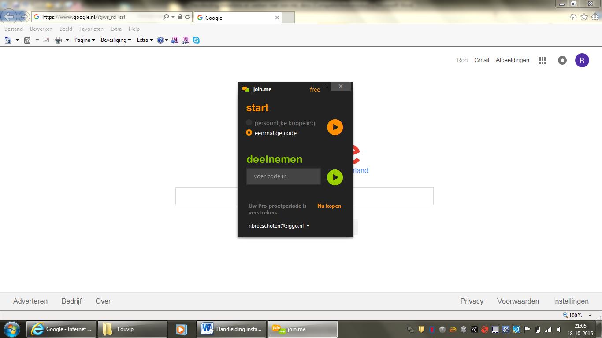Click the Privacy footer link
This screenshot has height=338, width=602.
[x=472, y=301]
